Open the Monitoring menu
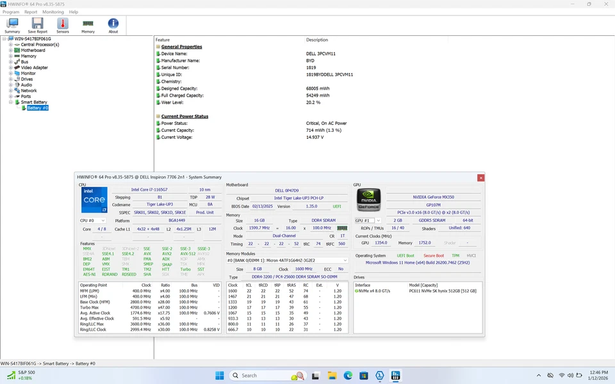This screenshot has height=384, width=615. [x=53, y=11]
